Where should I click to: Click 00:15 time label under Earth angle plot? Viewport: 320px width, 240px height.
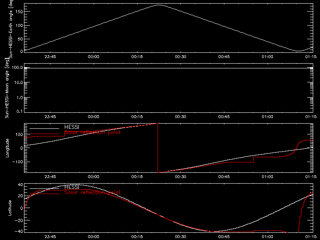[137, 57]
